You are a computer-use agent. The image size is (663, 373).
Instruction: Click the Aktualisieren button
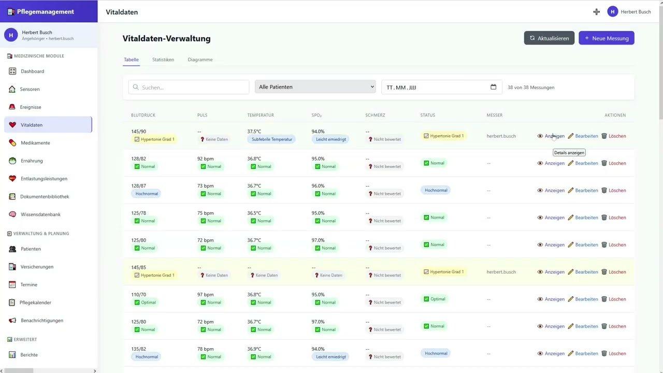(549, 38)
